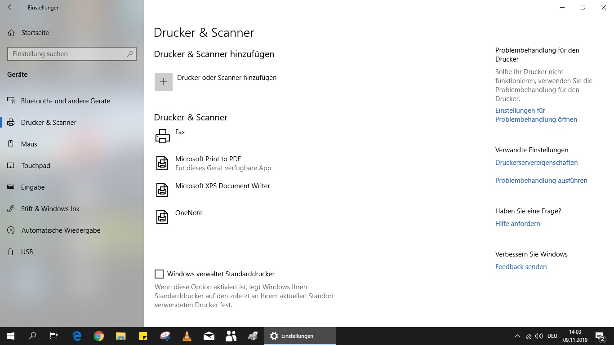The image size is (614, 345).
Task: Select the Automatische Wiedergabe icon
Action: click(x=11, y=230)
